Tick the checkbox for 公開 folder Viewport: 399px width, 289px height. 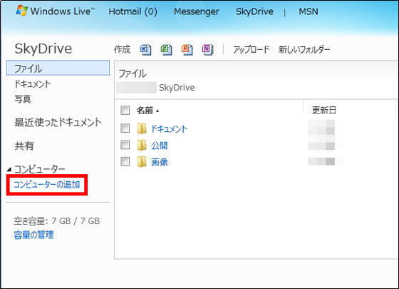(x=125, y=145)
